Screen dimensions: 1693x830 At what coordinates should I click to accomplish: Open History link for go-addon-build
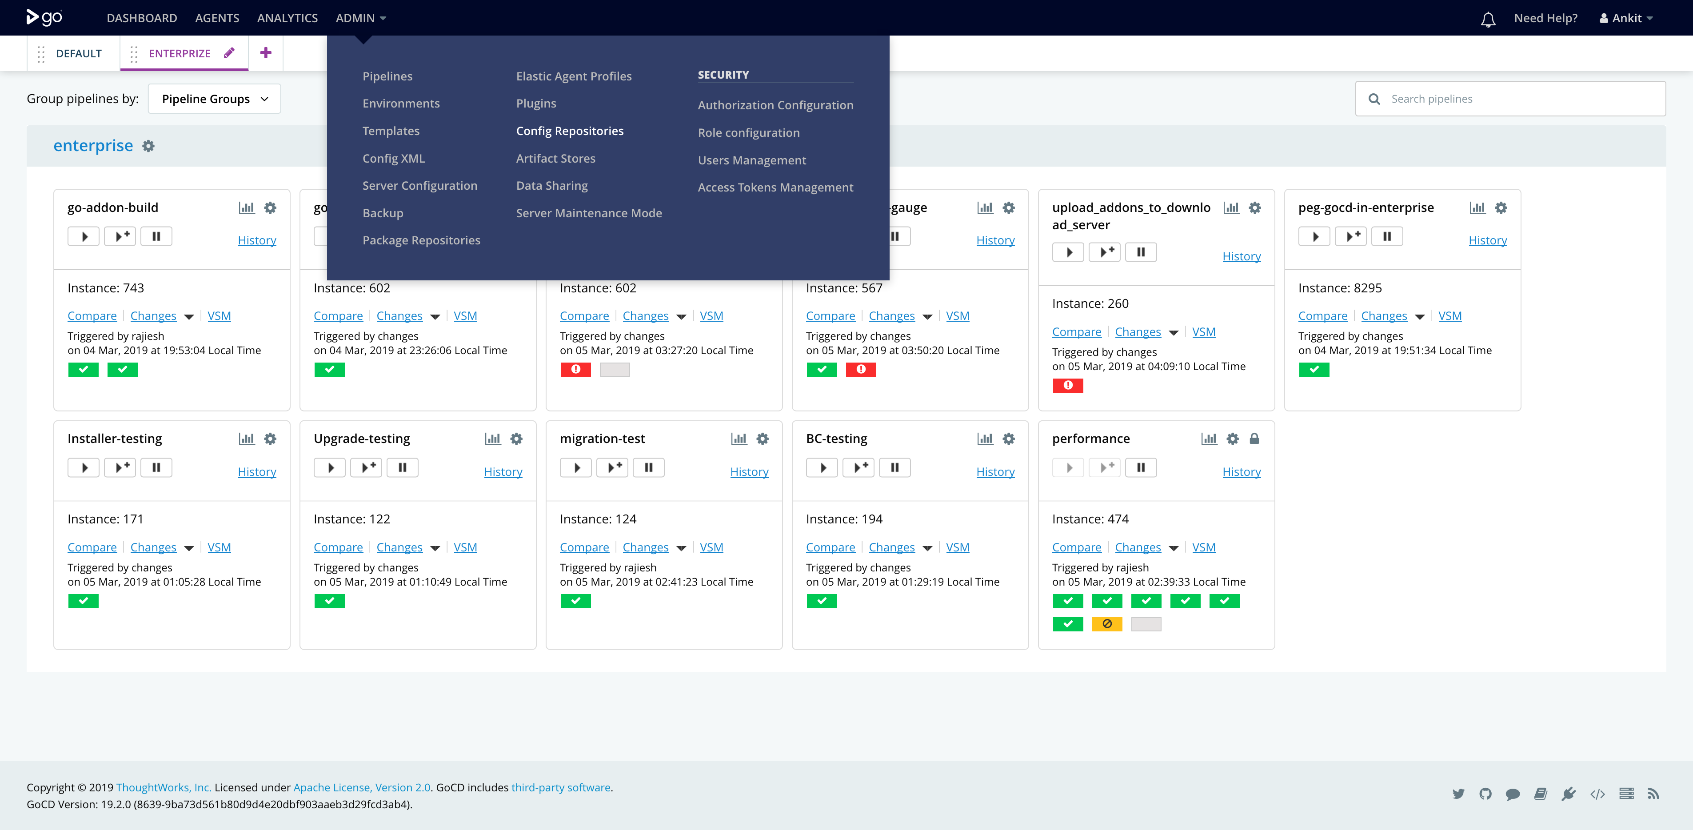pos(257,240)
